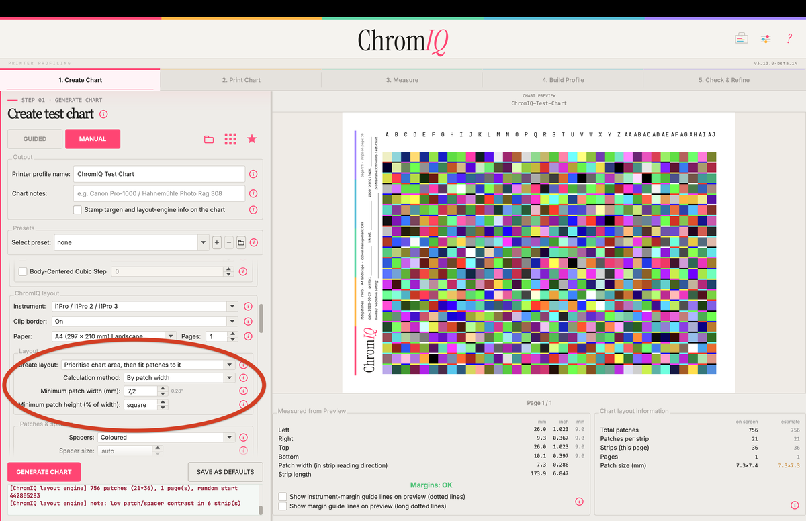The image size is (806, 521).
Task: Open the Select preset dropdown
Action: [132, 242]
